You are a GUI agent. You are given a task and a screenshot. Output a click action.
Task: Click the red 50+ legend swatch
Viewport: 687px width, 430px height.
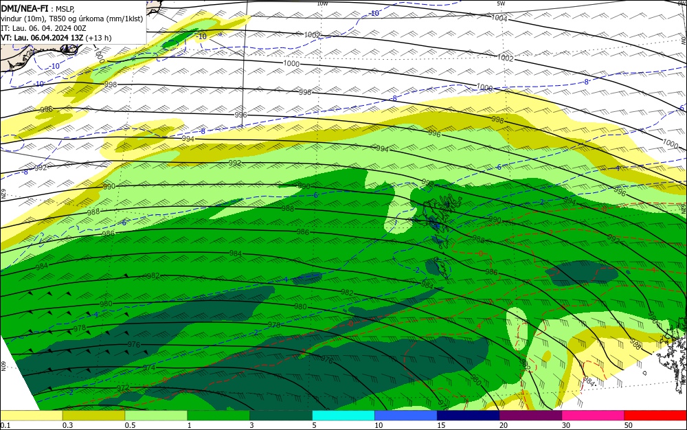point(655,416)
